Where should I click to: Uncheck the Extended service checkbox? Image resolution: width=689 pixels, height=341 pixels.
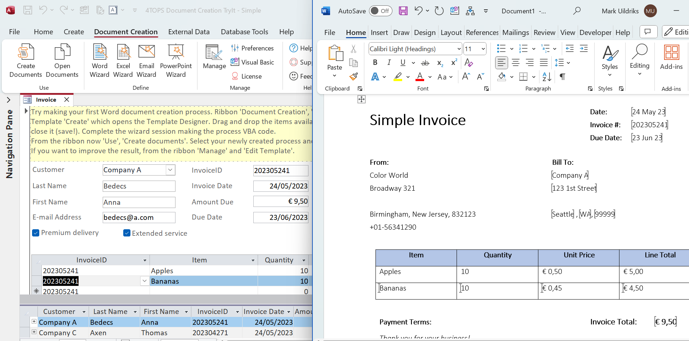(x=126, y=233)
